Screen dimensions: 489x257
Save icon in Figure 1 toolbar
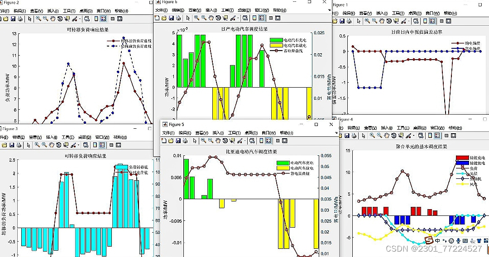[342, 21]
